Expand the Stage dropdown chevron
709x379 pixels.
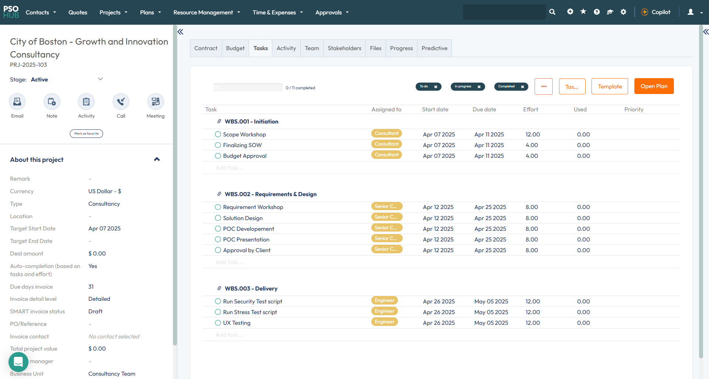pyautogui.click(x=100, y=79)
